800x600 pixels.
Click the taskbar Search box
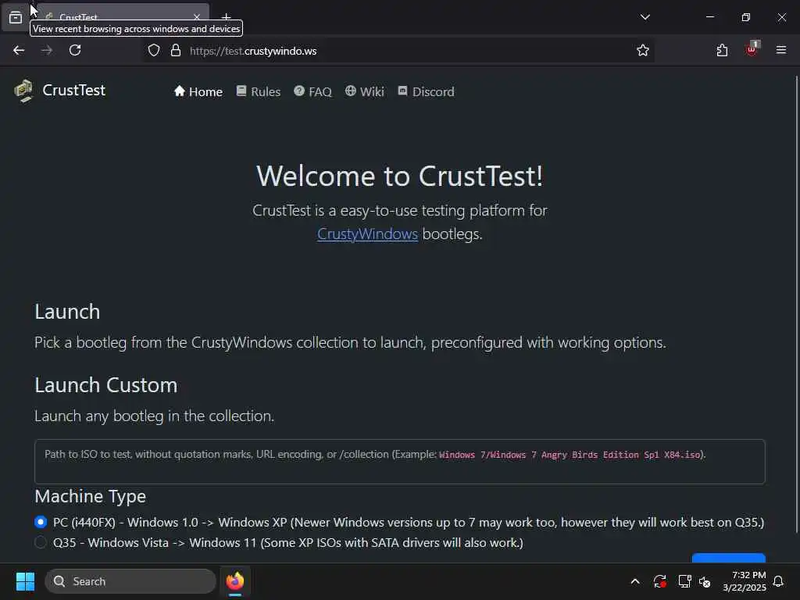pos(130,581)
